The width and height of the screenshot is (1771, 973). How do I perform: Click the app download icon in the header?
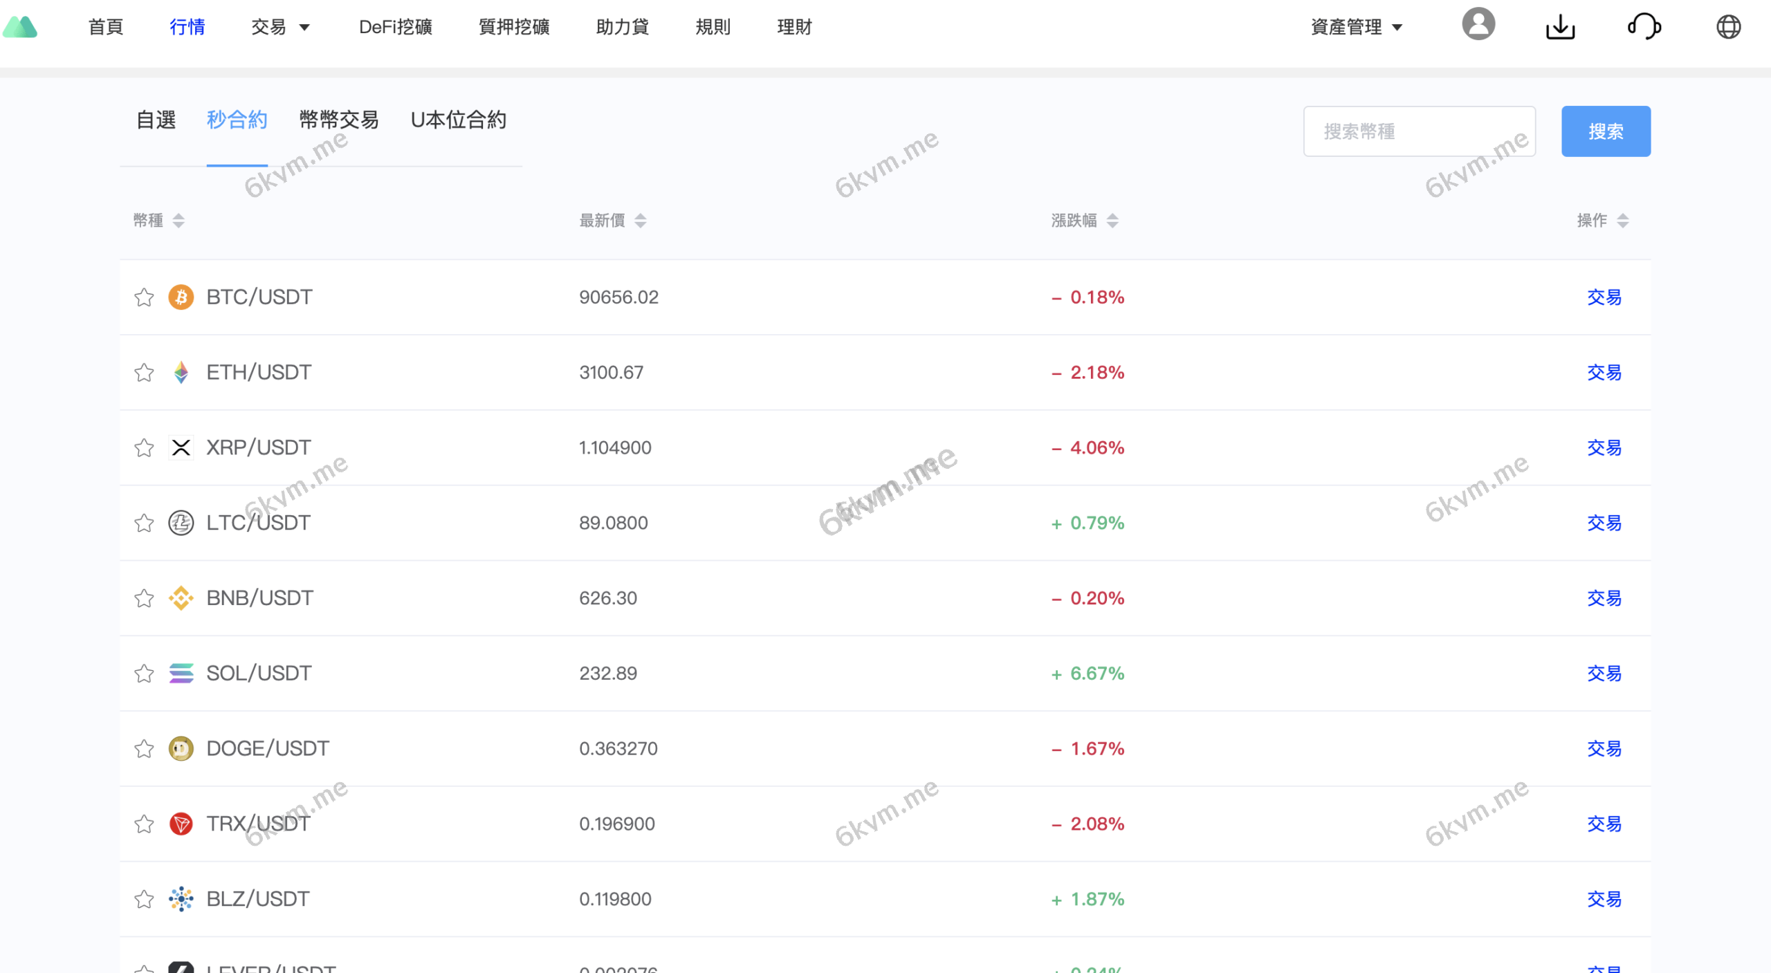point(1561,27)
